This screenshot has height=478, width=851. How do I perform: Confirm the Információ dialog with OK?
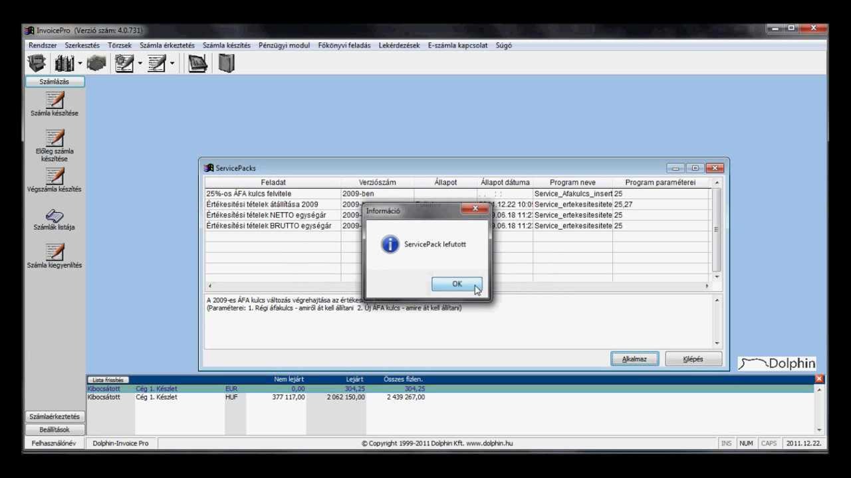457,284
